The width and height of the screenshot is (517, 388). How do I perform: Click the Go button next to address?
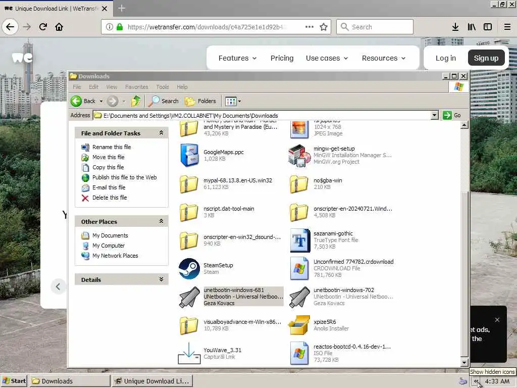click(452, 115)
